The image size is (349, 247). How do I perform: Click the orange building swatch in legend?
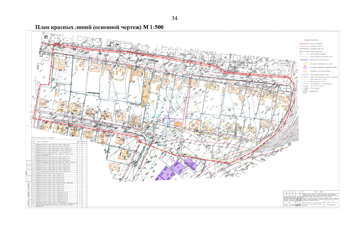point(304,71)
